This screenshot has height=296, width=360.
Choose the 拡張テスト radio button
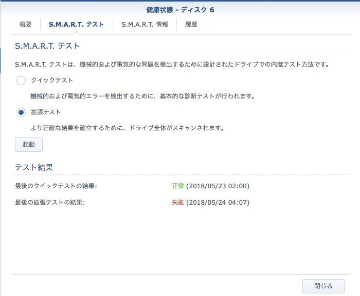[x=21, y=112]
